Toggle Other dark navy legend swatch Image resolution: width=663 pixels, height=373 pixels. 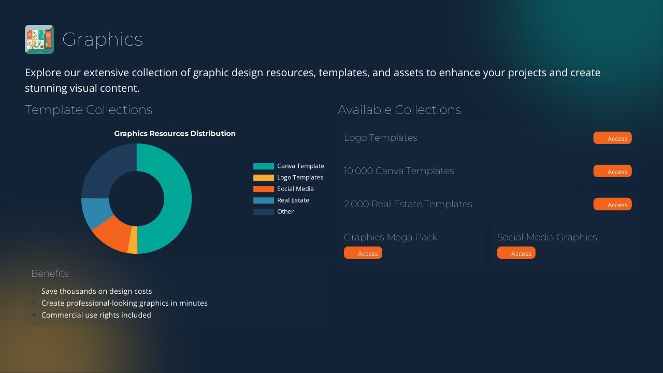tap(263, 212)
